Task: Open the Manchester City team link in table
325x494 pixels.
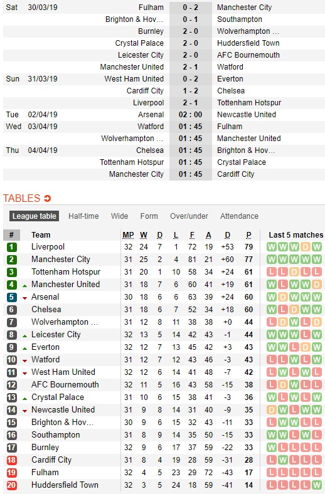Action: coord(61,260)
